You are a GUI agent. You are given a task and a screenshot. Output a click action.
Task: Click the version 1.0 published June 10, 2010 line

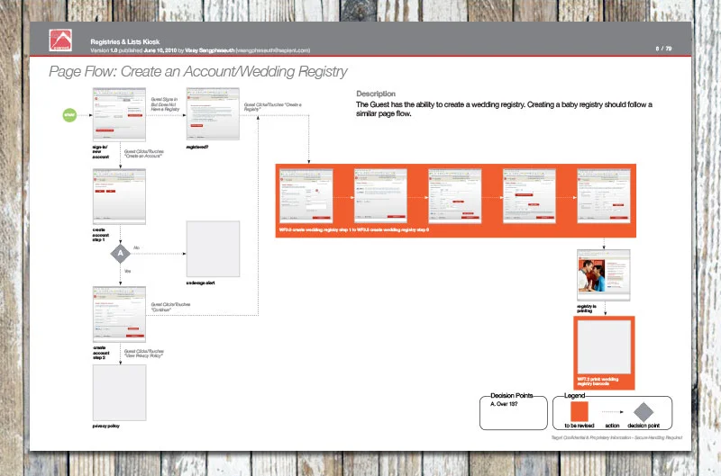(200, 50)
